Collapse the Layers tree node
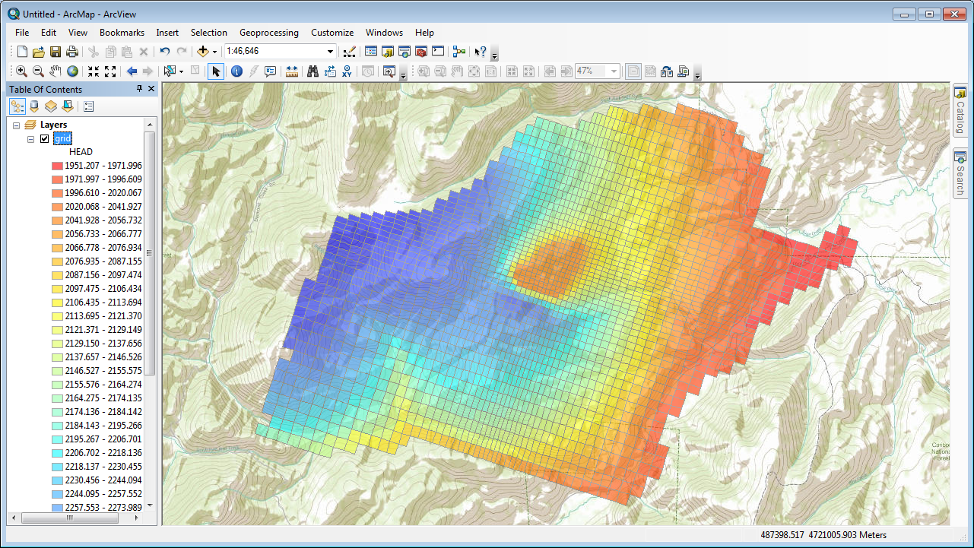The width and height of the screenshot is (974, 548). [17, 125]
